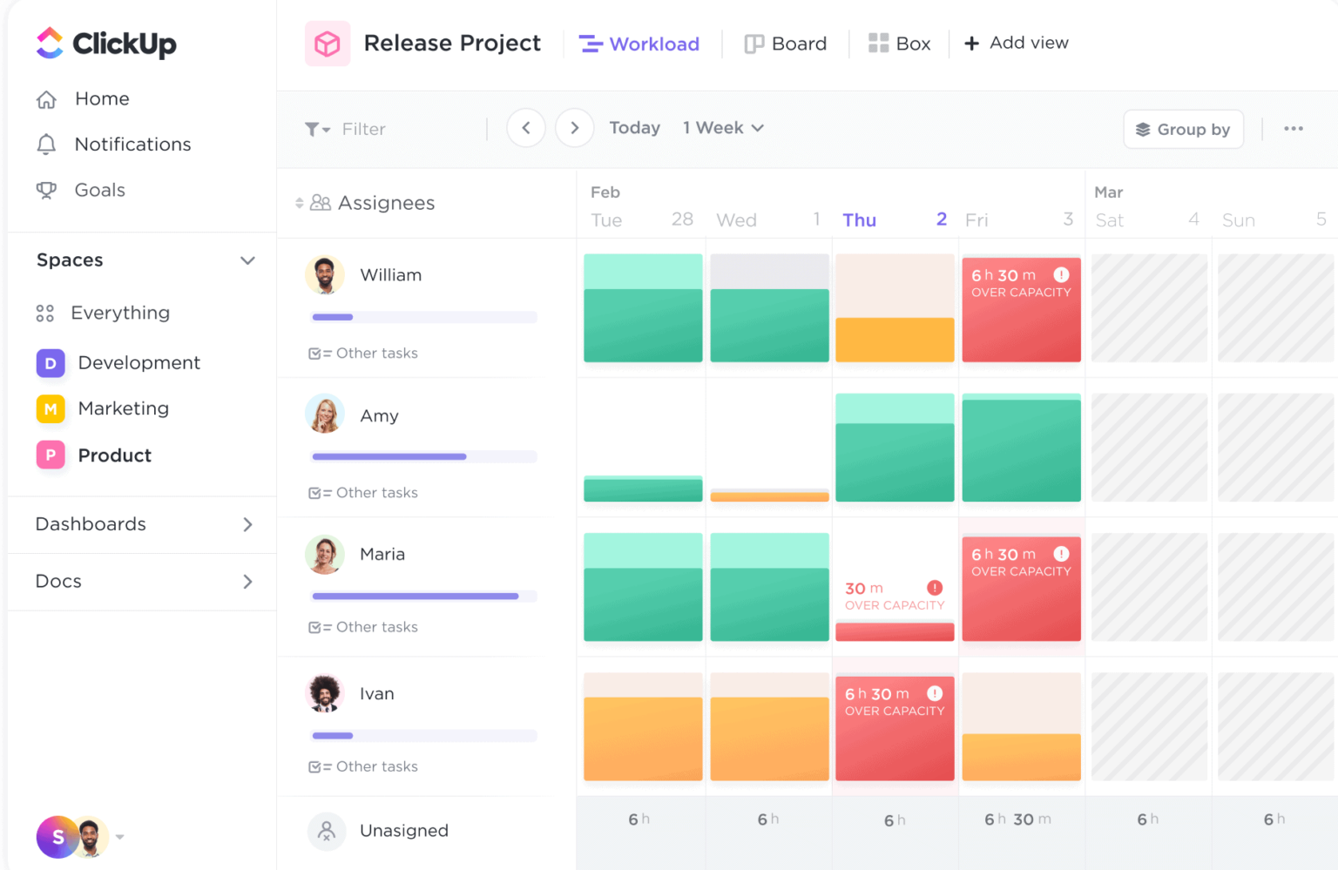Expand William's Other tasks
1338x870 pixels.
pyautogui.click(x=375, y=353)
